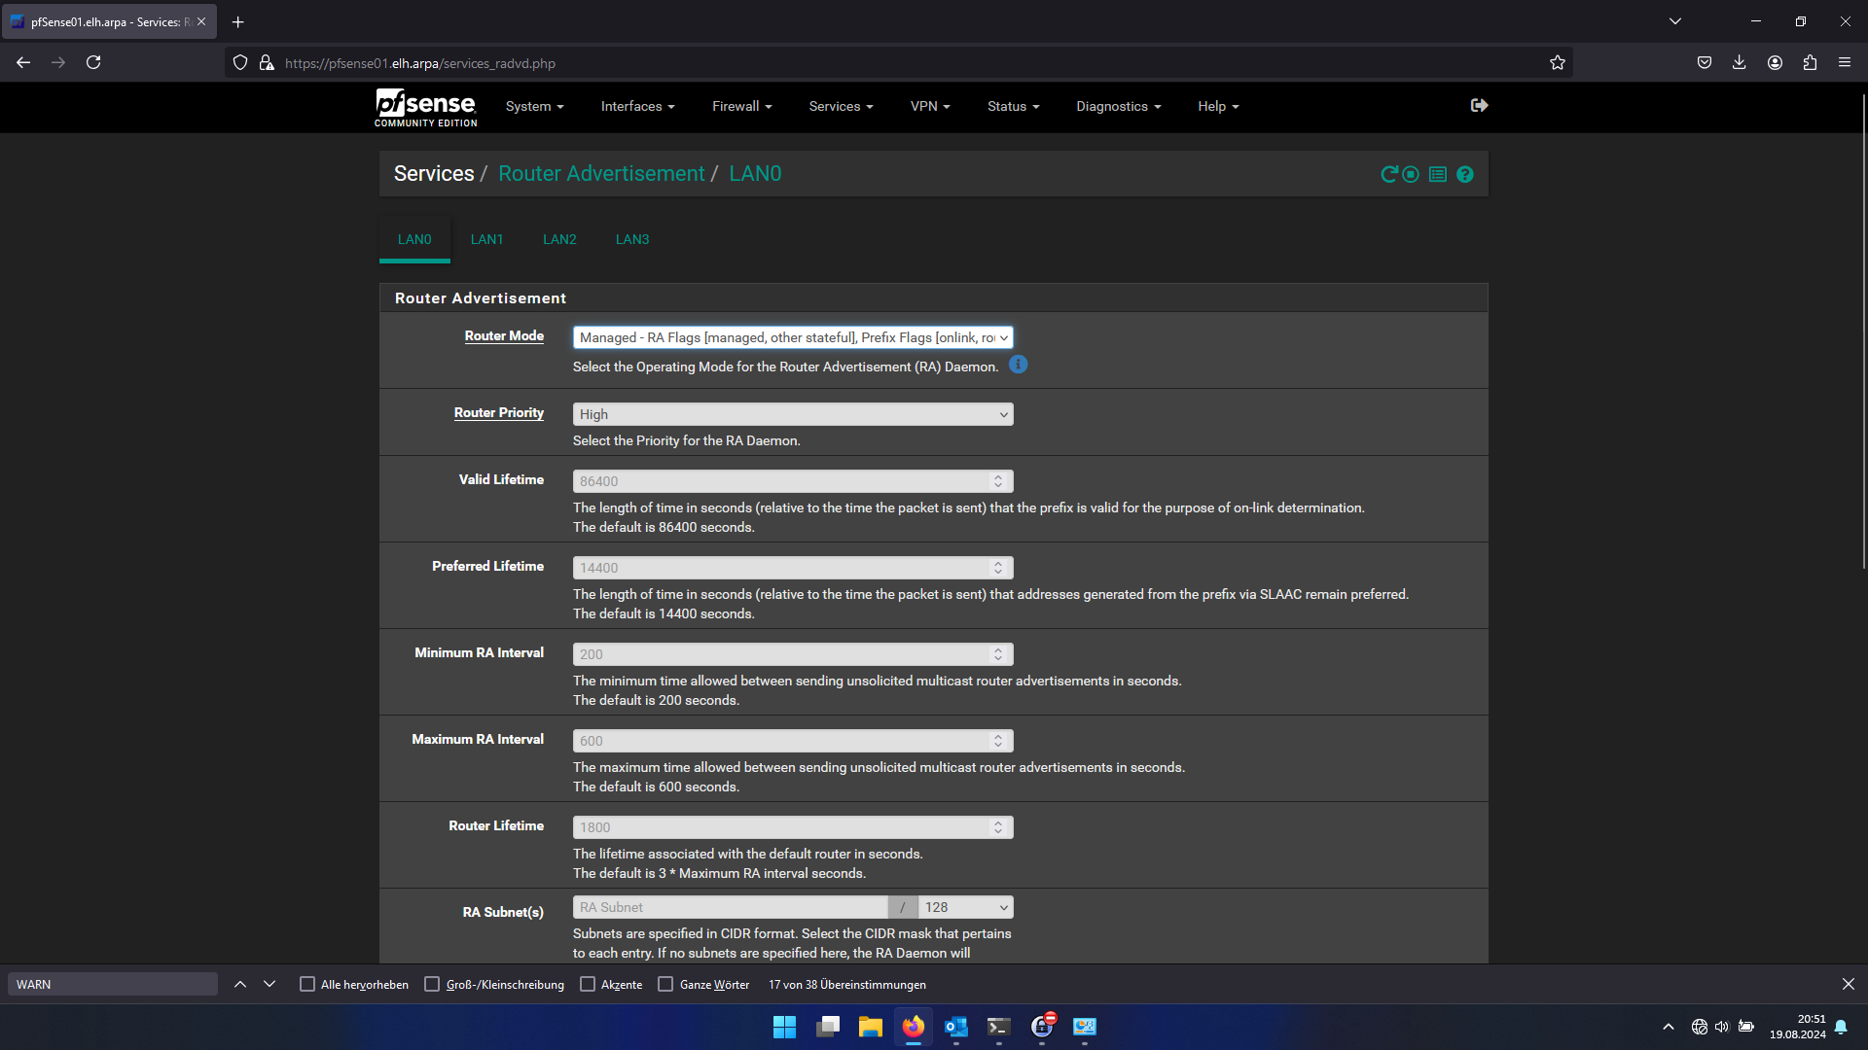Open the Router Mode dropdown
The image size is (1868, 1050).
click(793, 337)
